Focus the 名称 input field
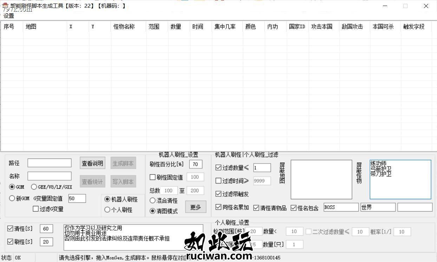This screenshot has width=437, height=262. tap(50, 176)
